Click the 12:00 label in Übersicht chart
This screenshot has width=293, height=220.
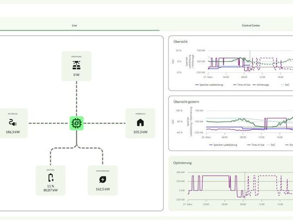click(262, 77)
